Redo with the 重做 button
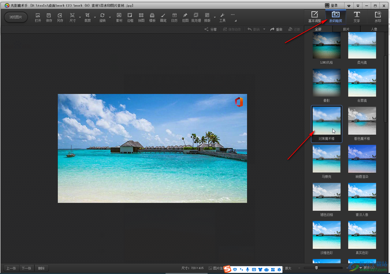Screen dimensions: 390x274 (276, 29)
